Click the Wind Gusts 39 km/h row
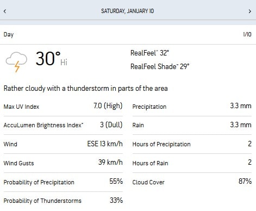This screenshot has height=211, width=256. 63,163
